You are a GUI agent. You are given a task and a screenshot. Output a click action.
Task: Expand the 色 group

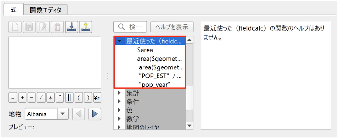click(119, 110)
